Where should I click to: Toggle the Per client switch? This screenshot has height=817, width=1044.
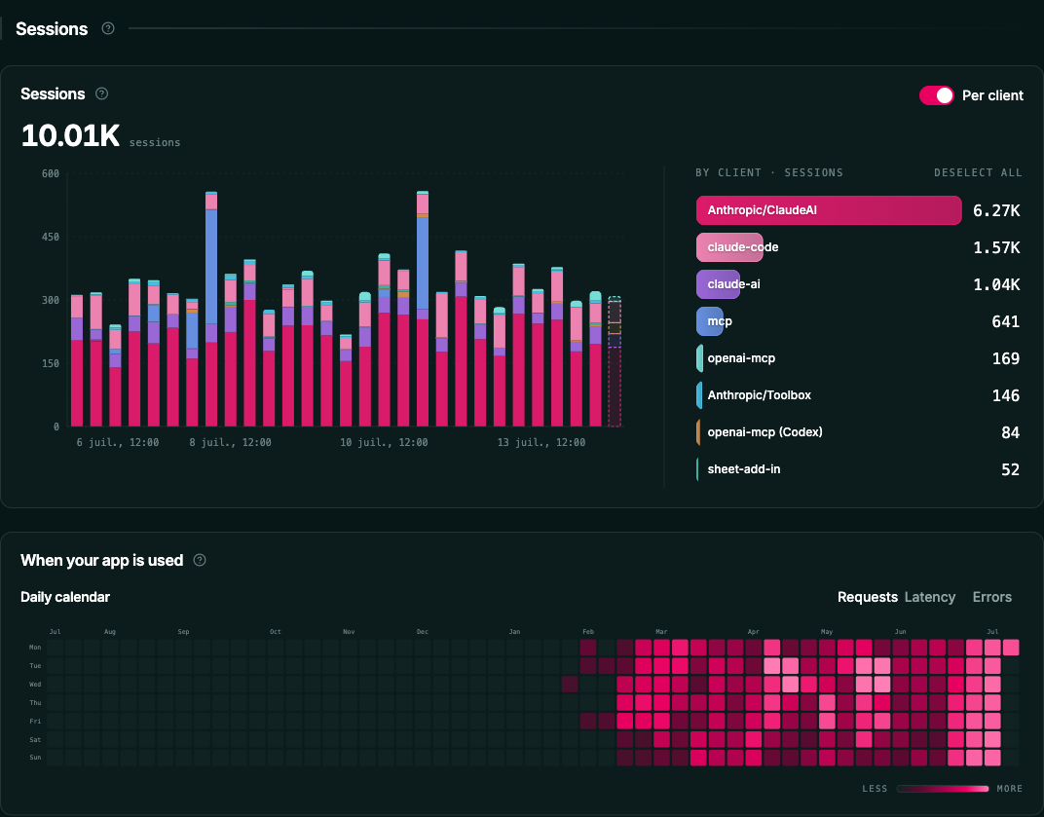coord(937,95)
